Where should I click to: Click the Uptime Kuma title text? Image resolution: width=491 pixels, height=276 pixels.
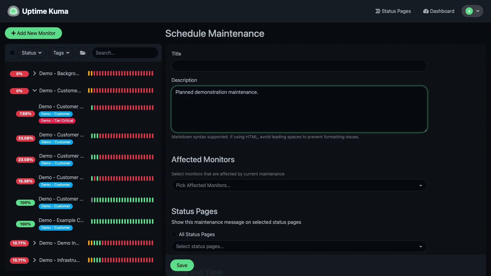coord(45,11)
